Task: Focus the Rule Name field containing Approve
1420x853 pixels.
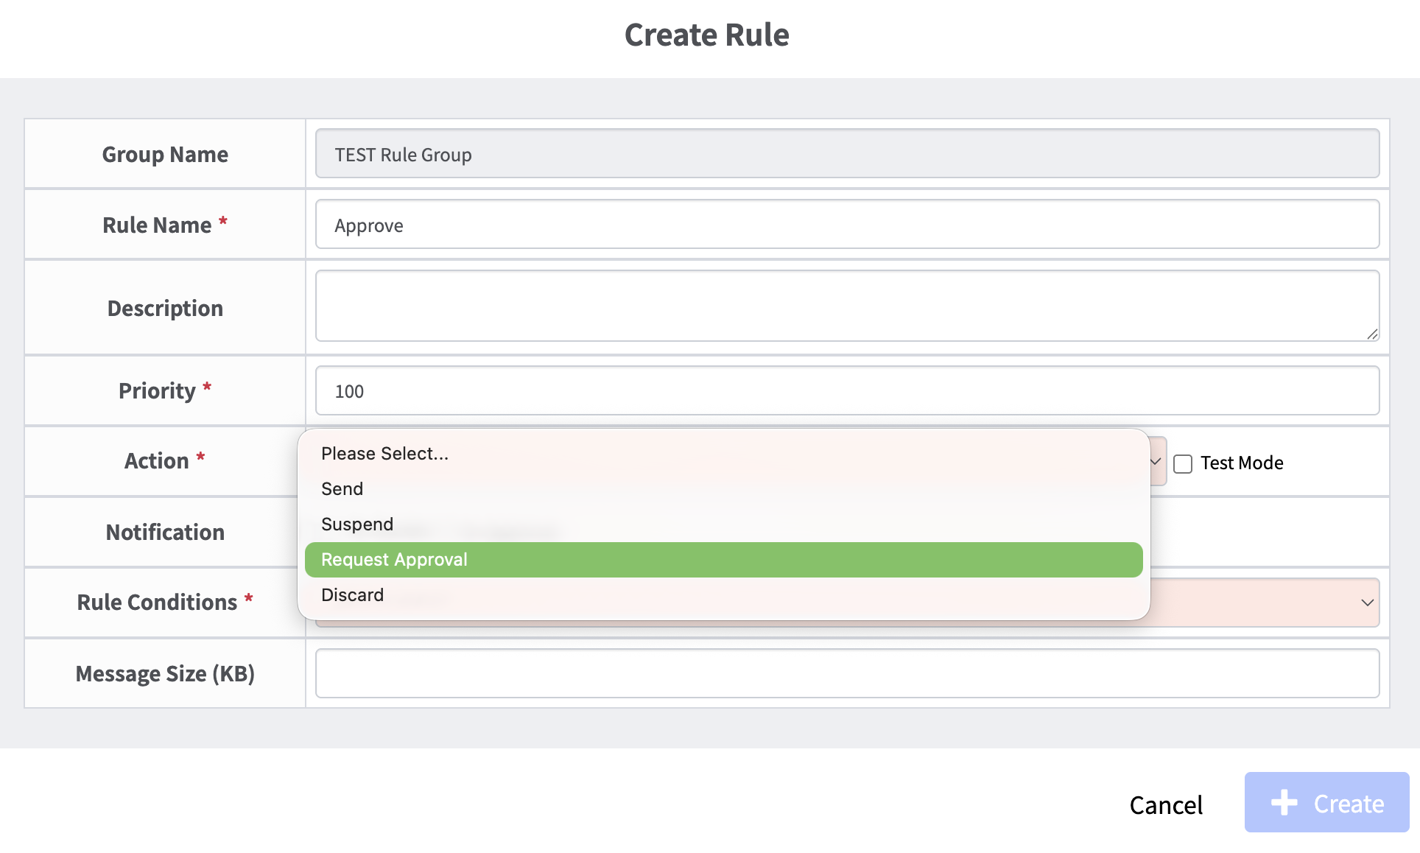Action: [847, 224]
